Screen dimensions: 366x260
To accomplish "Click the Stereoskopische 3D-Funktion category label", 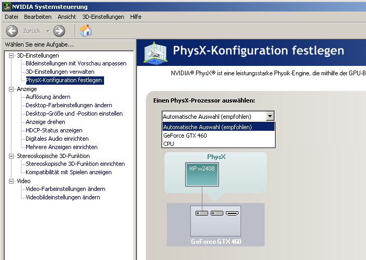I will coord(53,156).
